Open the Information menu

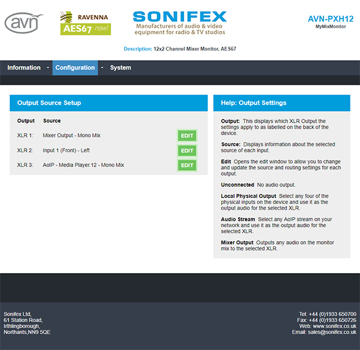tap(24, 68)
